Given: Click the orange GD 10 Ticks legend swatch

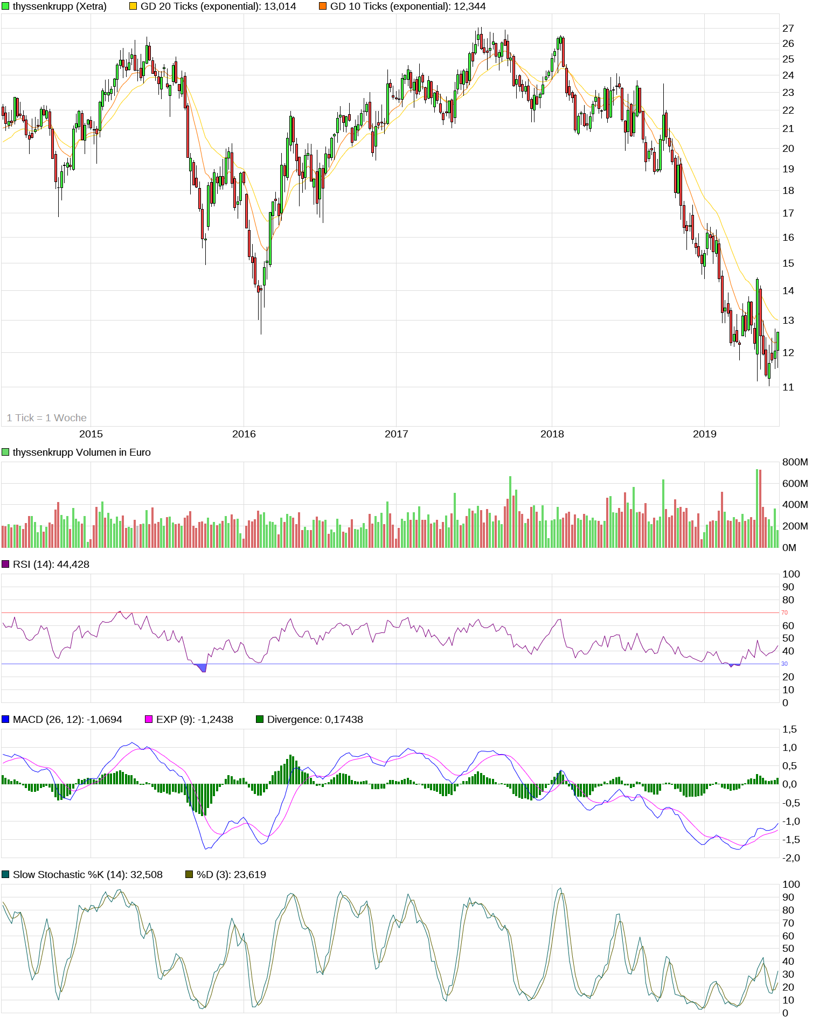Looking at the screenshot, I should 323,6.
